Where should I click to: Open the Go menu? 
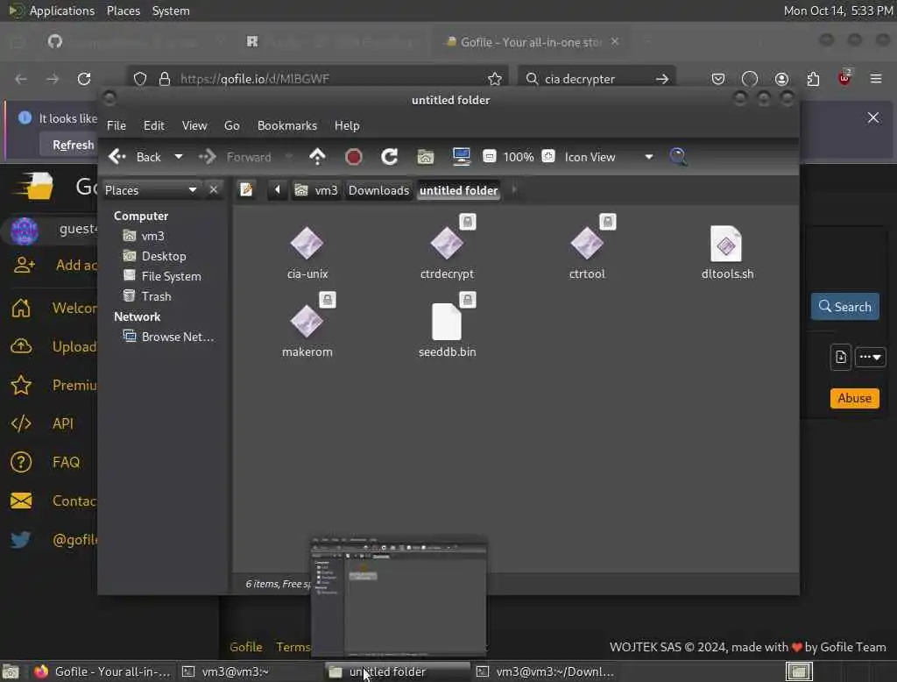pyautogui.click(x=231, y=125)
